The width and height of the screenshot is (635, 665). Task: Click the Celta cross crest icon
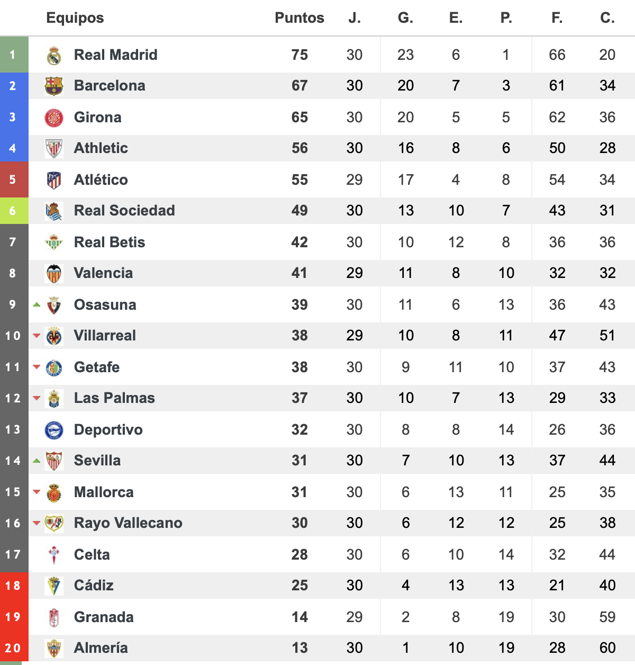click(54, 555)
